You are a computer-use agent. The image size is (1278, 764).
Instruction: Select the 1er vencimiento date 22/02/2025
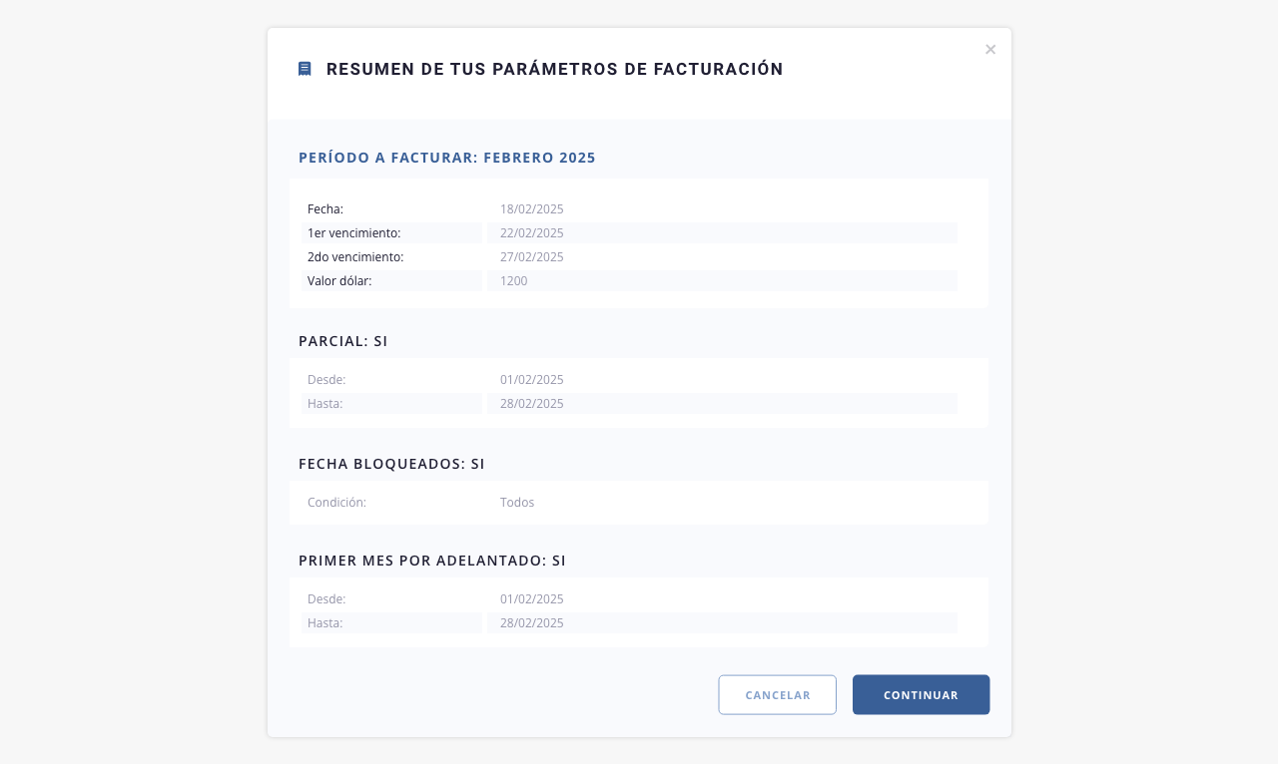tap(532, 233)
